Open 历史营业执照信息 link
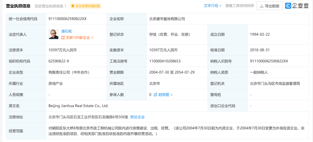Viewport: 313px width, 142px height. pyautogui.click(x=50, y=6)
